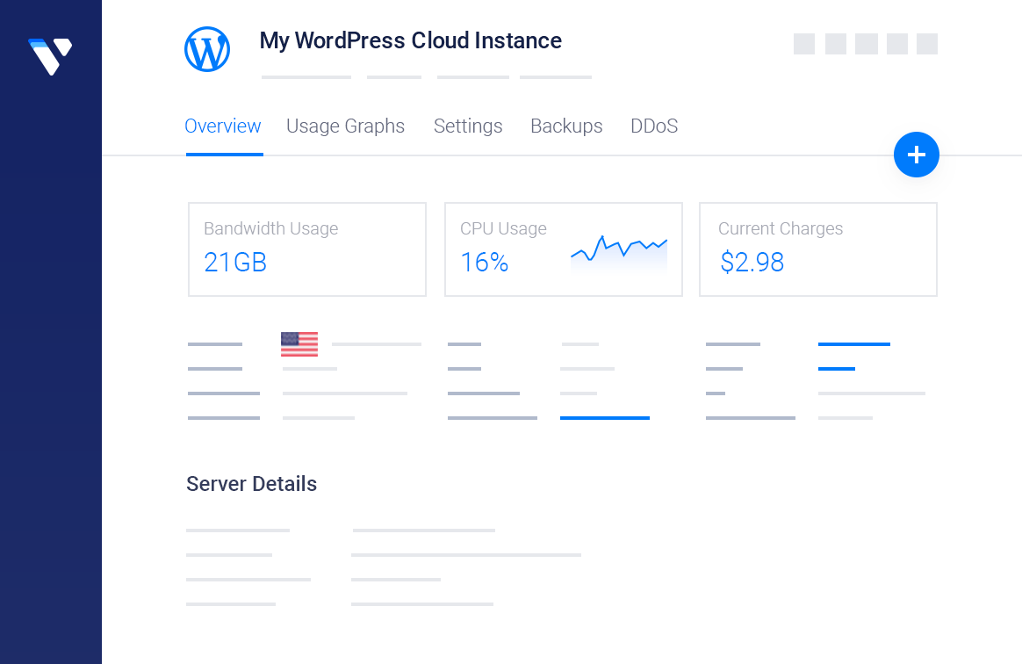Click the long blue link under CPU Usage
This screenshot has height=664, width=1022.
[604, 418]
